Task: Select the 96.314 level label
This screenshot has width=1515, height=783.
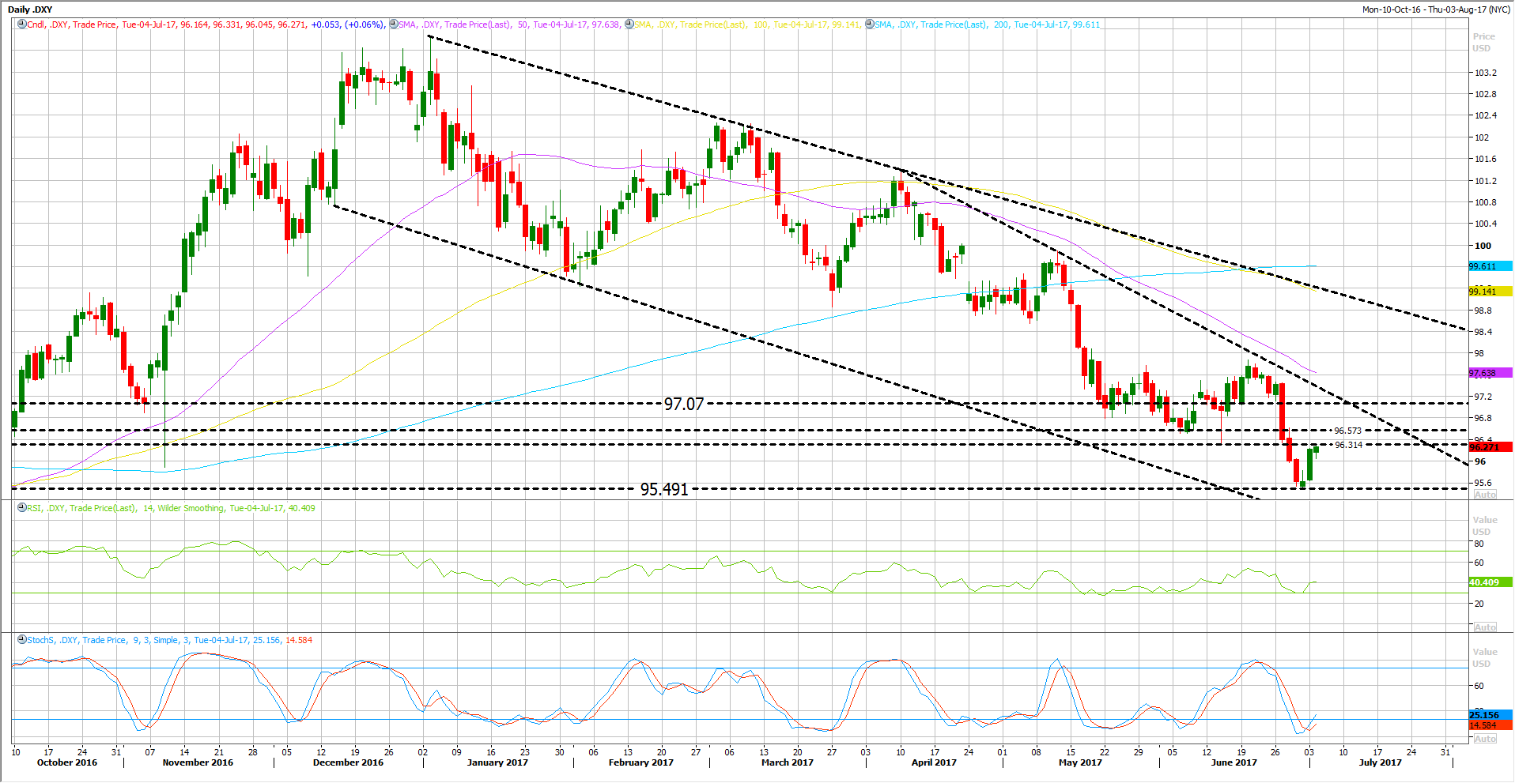Action: point(1348,445)
